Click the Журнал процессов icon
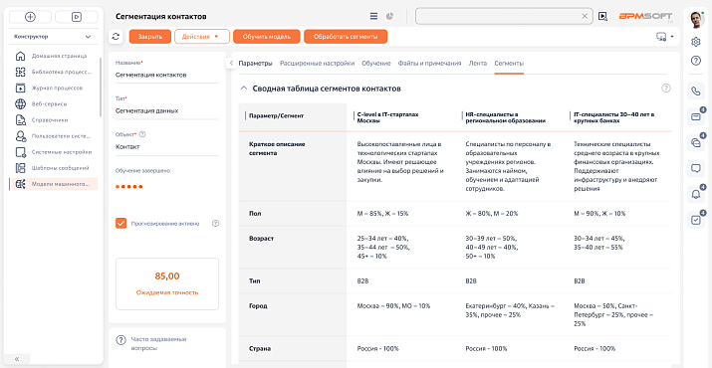Image resolution: width=712 pixels, height=368 pixels. 20,89
